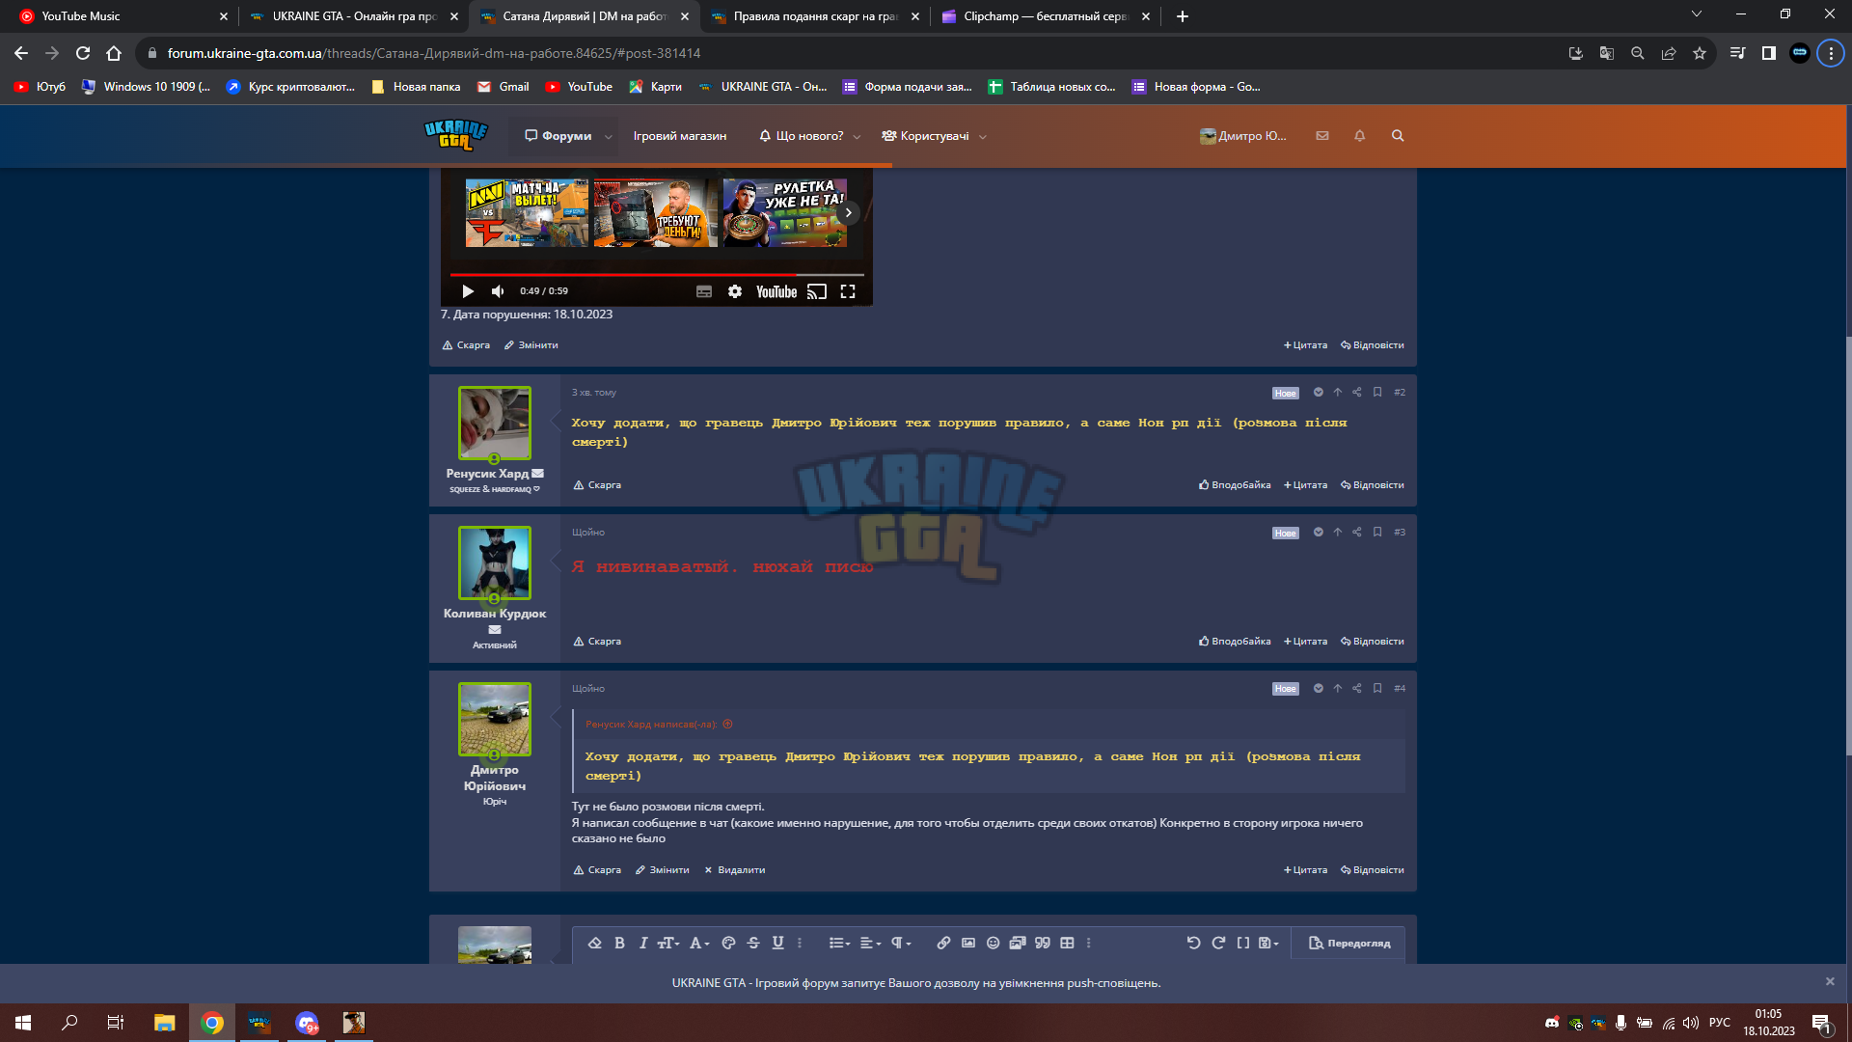Click the share icon on post #2

pyautogui.click(x=1357, y=393)
